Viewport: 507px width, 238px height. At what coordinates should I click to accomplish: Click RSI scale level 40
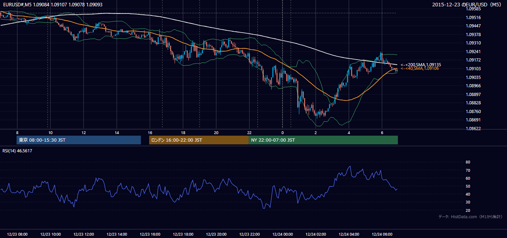pos(468,194)
